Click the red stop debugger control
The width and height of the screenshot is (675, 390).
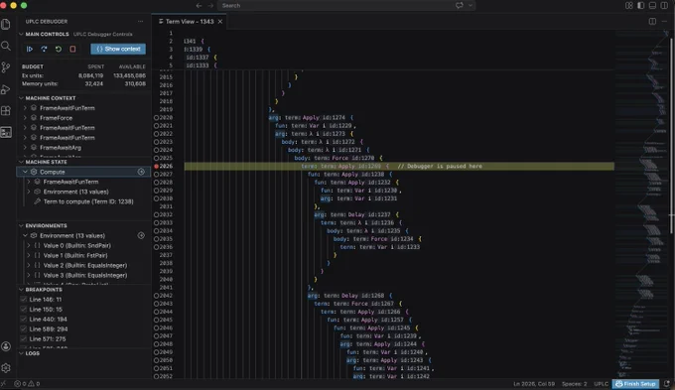[72, 49]
